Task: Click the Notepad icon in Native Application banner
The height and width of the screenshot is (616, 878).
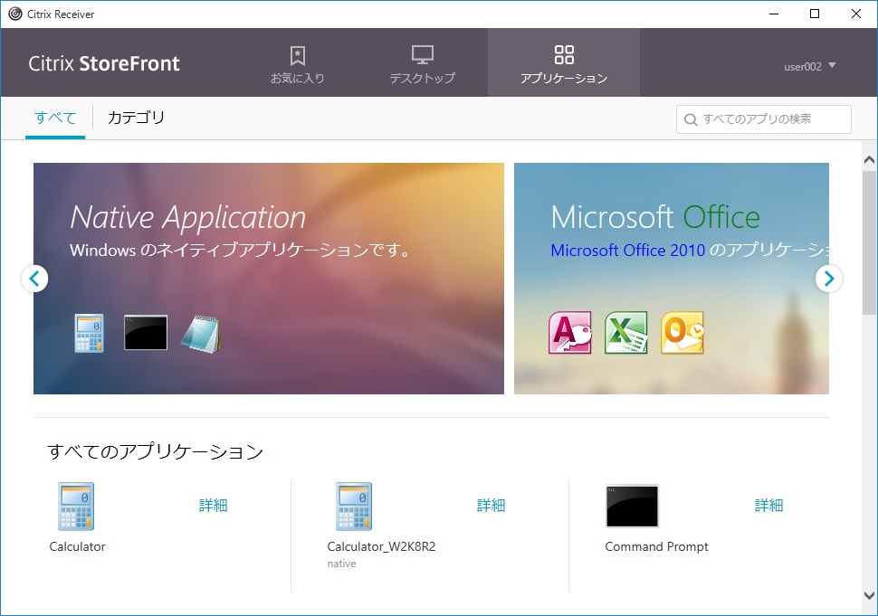Action: [x=201, y=334]
